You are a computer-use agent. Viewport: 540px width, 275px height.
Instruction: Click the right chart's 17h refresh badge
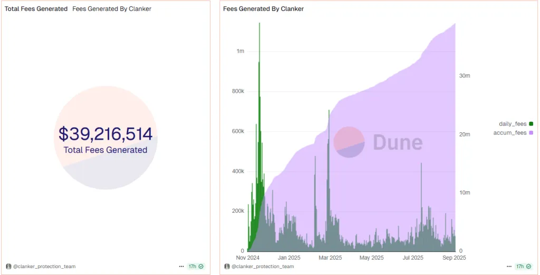tap(524, 267)
